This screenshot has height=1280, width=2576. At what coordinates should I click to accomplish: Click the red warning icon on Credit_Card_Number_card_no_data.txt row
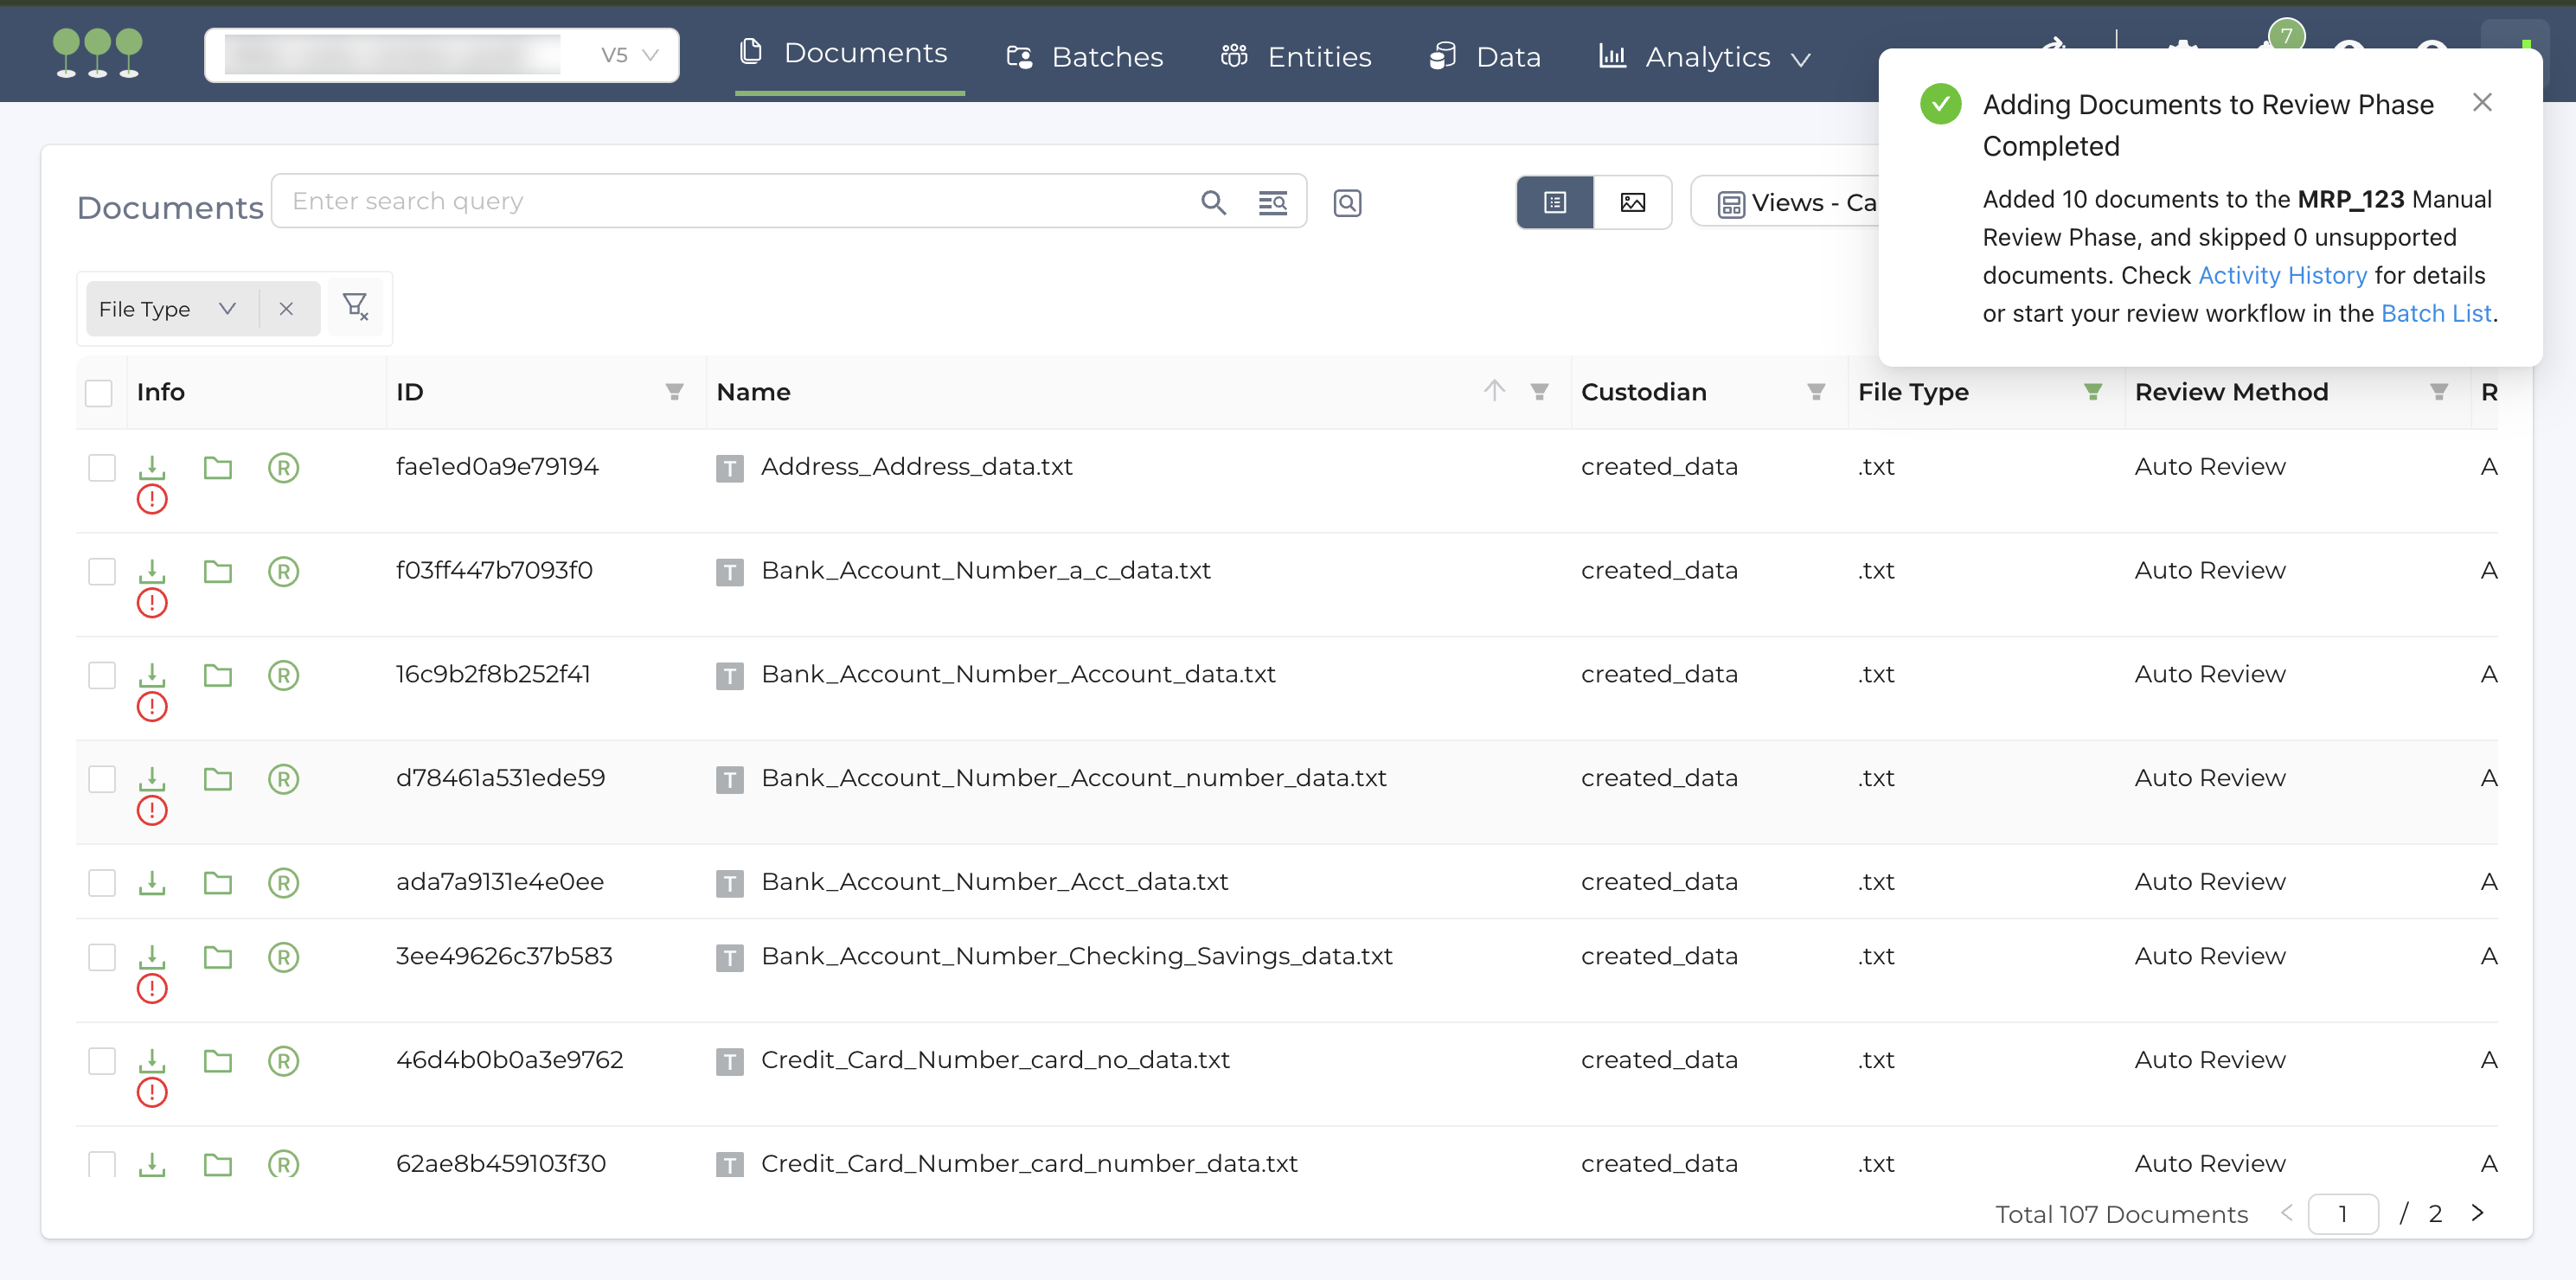(x=152, y=1092)
